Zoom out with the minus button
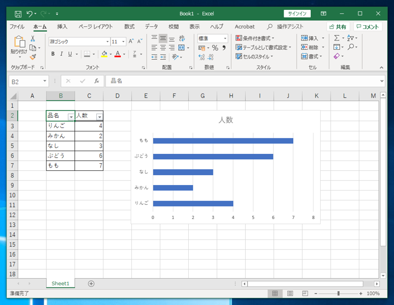 coord(316,294)
